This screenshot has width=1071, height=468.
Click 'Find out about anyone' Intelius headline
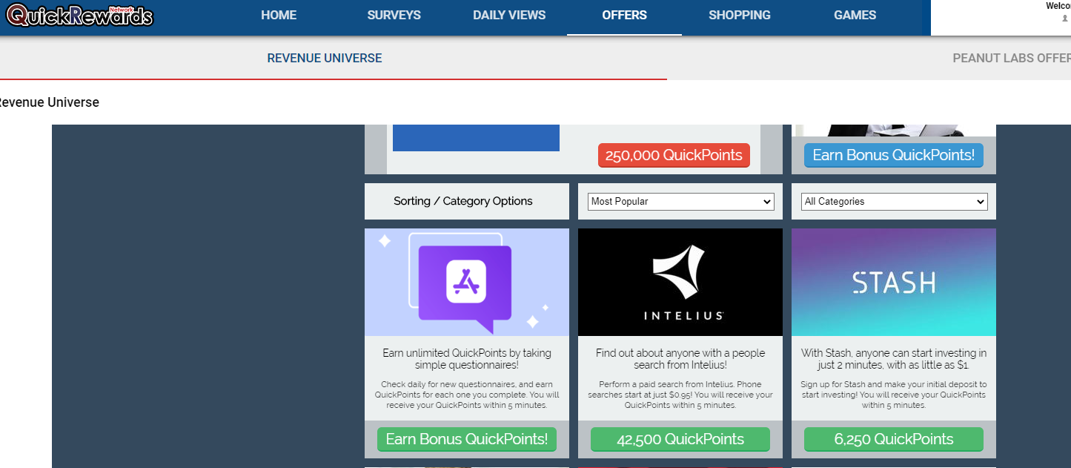(x=680, y=359)
